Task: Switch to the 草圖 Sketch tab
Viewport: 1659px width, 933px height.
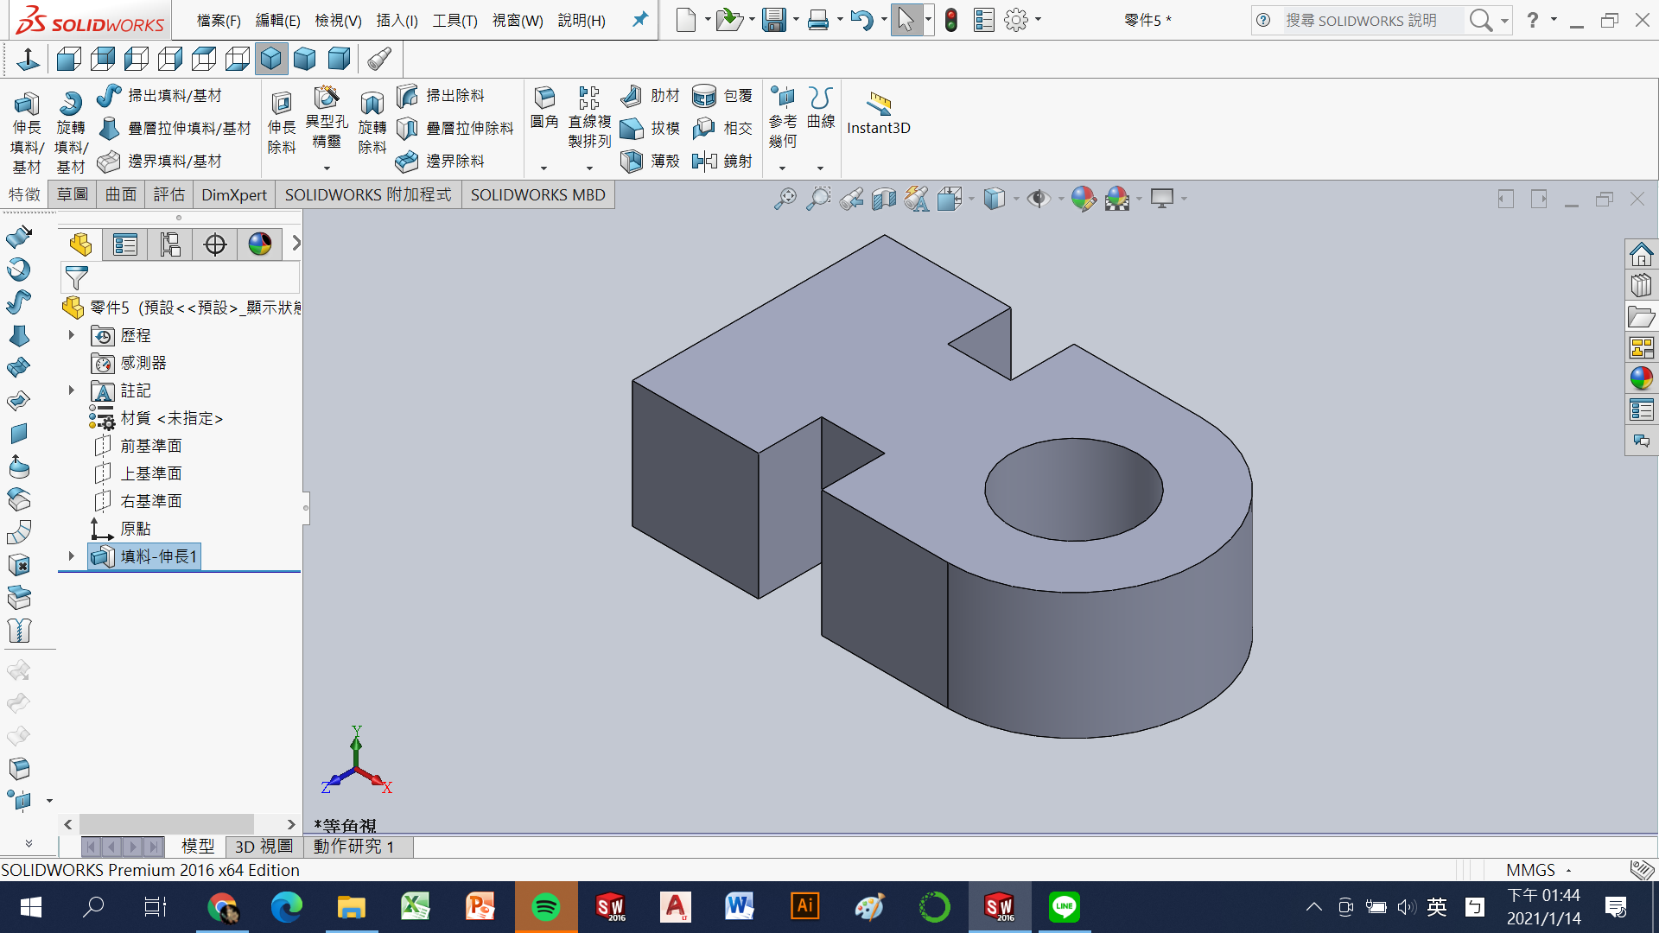Action: 73,194
